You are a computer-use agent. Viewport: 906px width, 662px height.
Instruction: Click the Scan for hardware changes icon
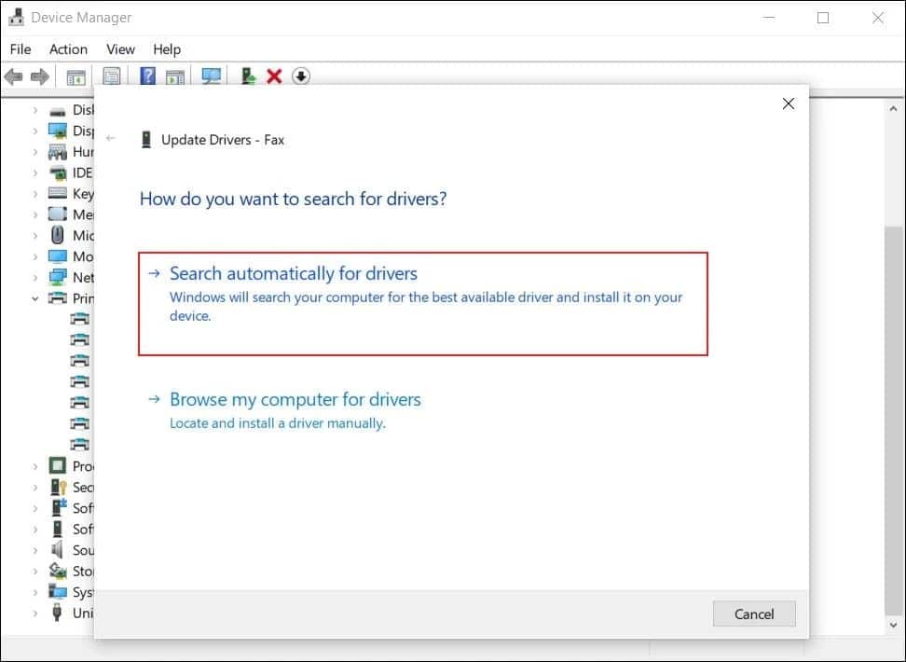211,76
